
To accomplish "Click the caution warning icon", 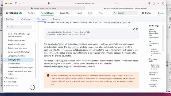I will [48, 75].
